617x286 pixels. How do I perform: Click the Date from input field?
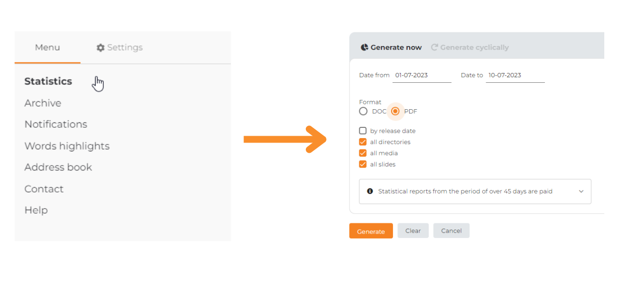click(422, 75)
